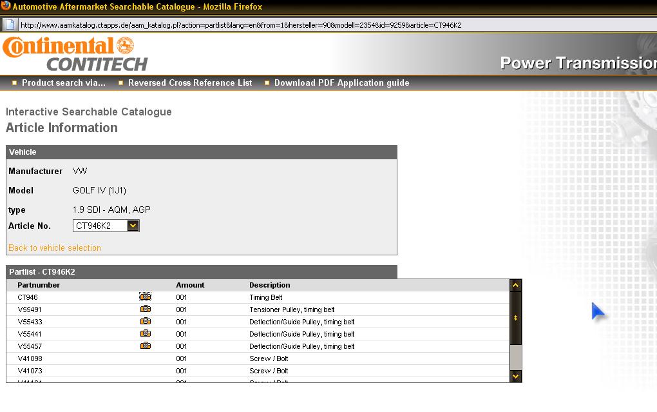Click partlist scrollbar down arrow

click(x=516, y=377)
